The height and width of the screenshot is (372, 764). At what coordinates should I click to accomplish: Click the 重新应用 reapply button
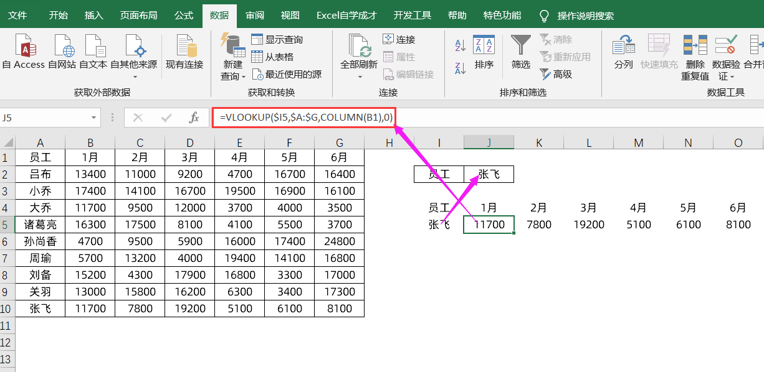(565, 57)
